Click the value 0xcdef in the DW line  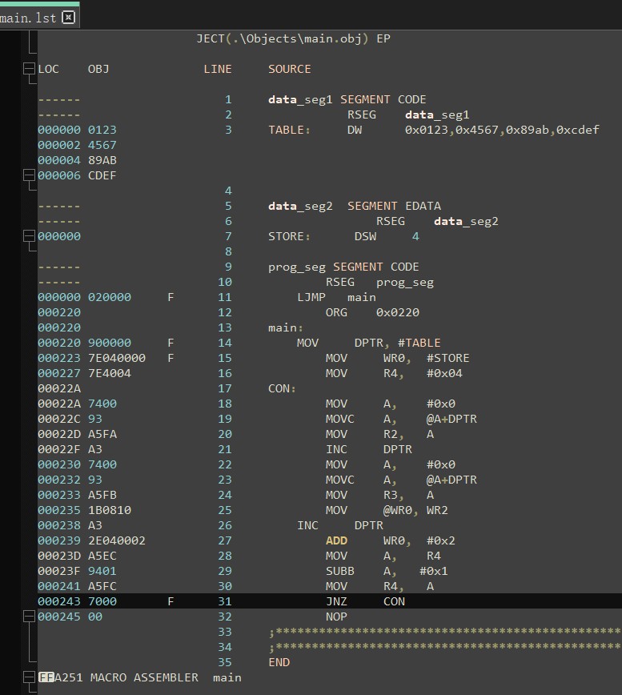pyautogui.click(x=577, y=130)
